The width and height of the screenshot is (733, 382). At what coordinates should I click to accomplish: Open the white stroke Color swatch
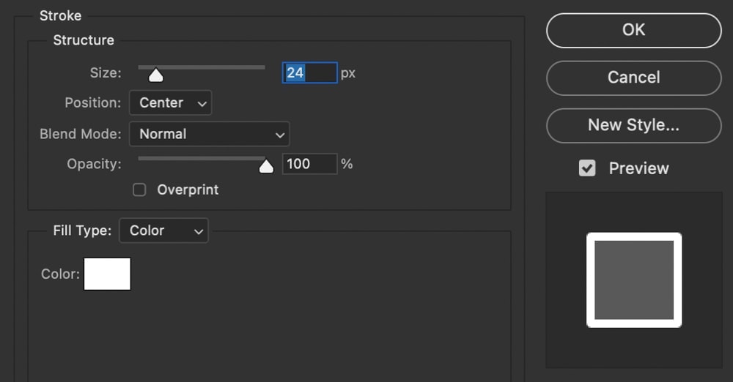[107, 274]
